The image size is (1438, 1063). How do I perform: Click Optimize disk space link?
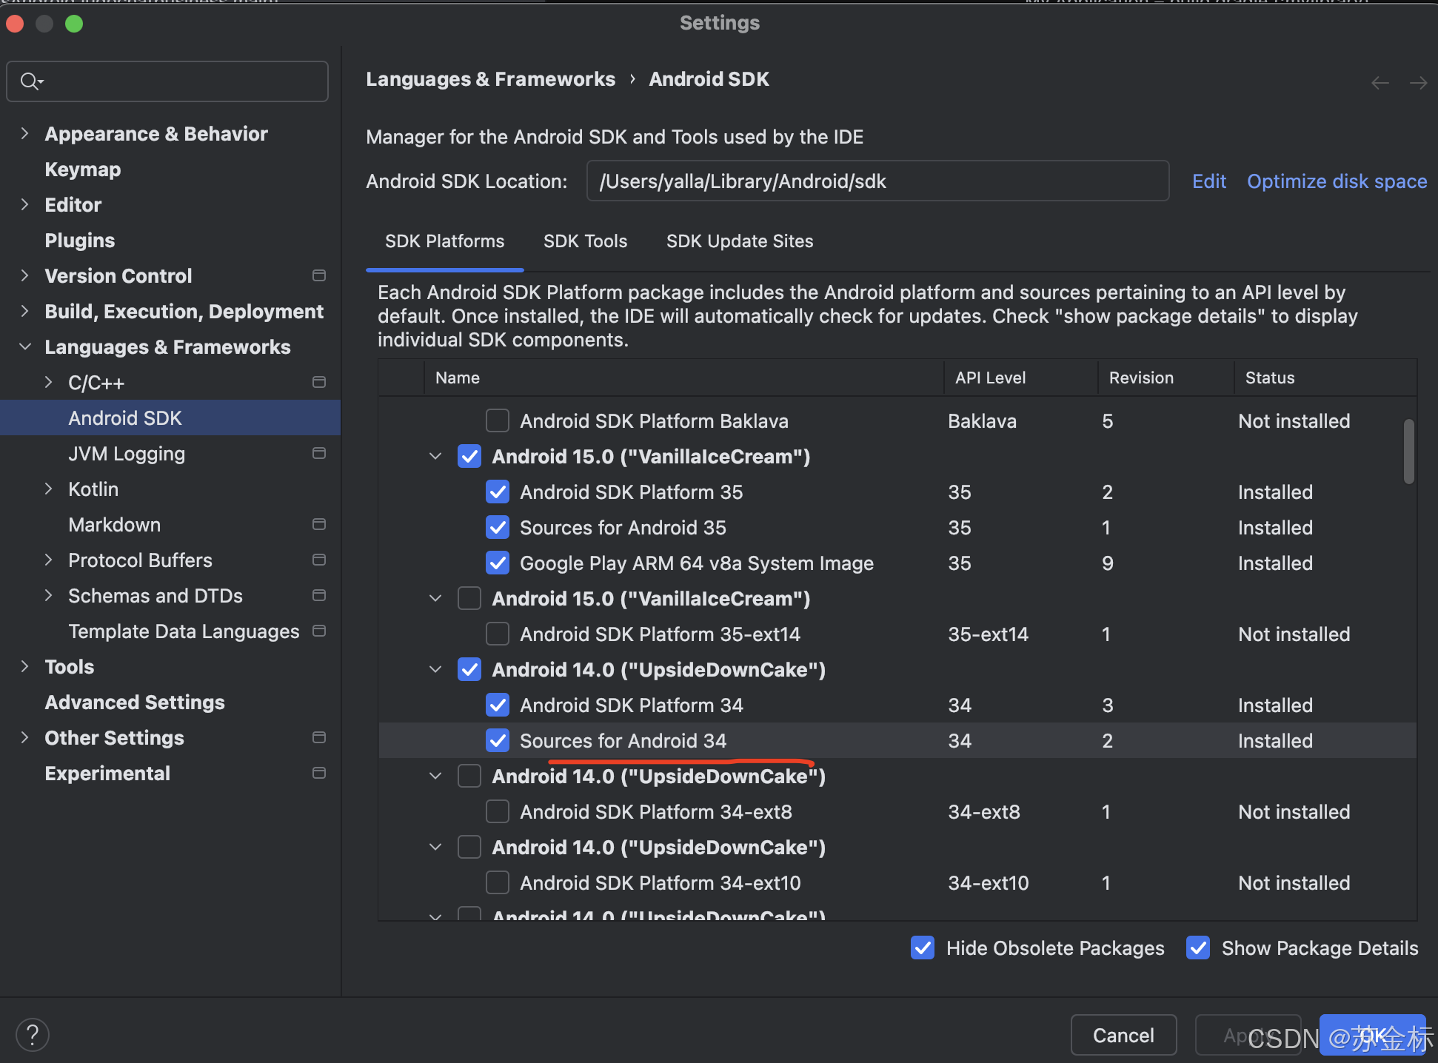[x=1337, y=181]
